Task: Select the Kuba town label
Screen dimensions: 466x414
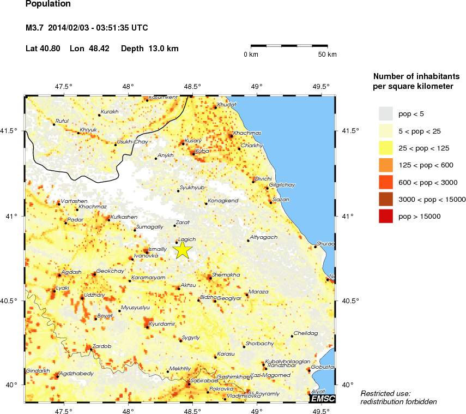Action: click(x=202, y=151)
